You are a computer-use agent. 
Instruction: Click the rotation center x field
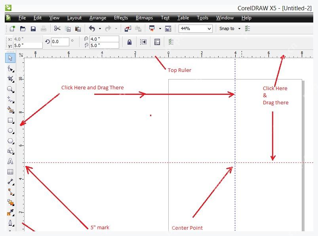coord(104,39)
